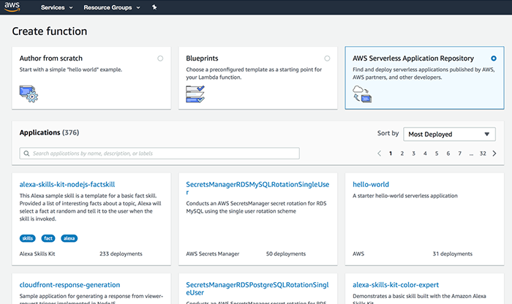Go to page 7 of applications

(460, 153)
